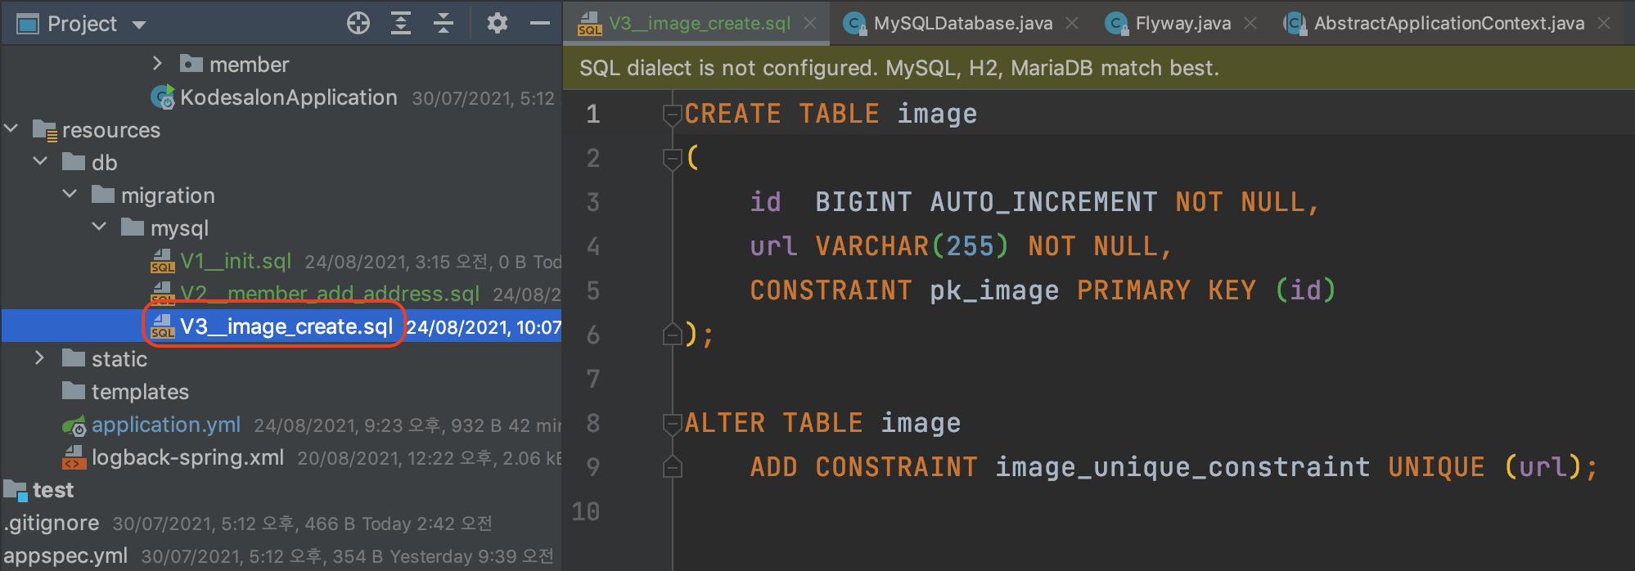Click test folder icon
This screenshot has width=1635, height=571.
point(16,489)
